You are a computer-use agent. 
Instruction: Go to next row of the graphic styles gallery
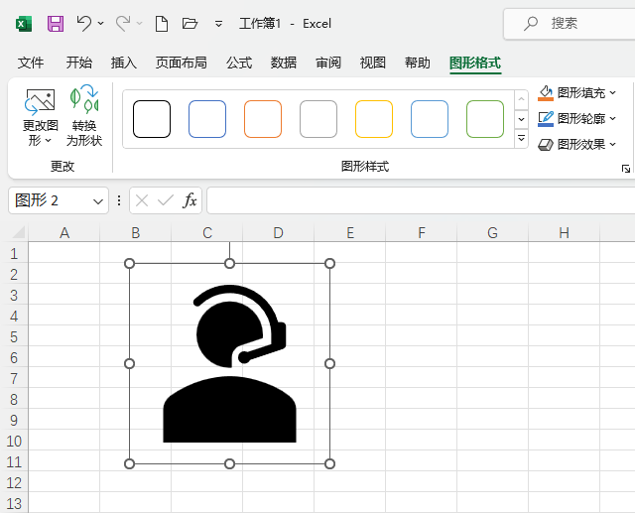pyautogui.click(x=521, y=119)
